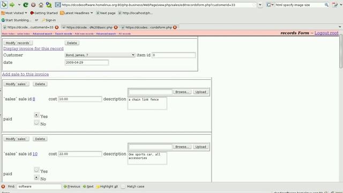This screenshot has width=343, height=193.
Task: Open the Google search engine selector
Action: point(270,5)
